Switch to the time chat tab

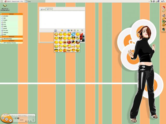(x=49, y=9)
